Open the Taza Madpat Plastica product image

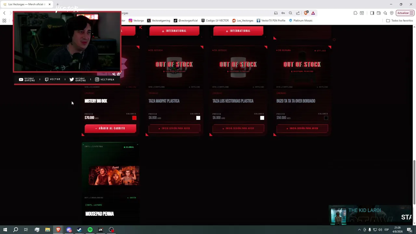[174, 67]
